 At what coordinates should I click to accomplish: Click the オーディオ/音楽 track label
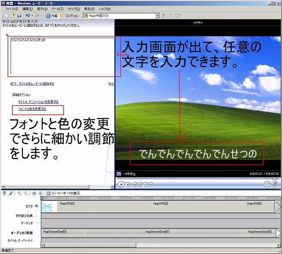click(x=22, y=233)
